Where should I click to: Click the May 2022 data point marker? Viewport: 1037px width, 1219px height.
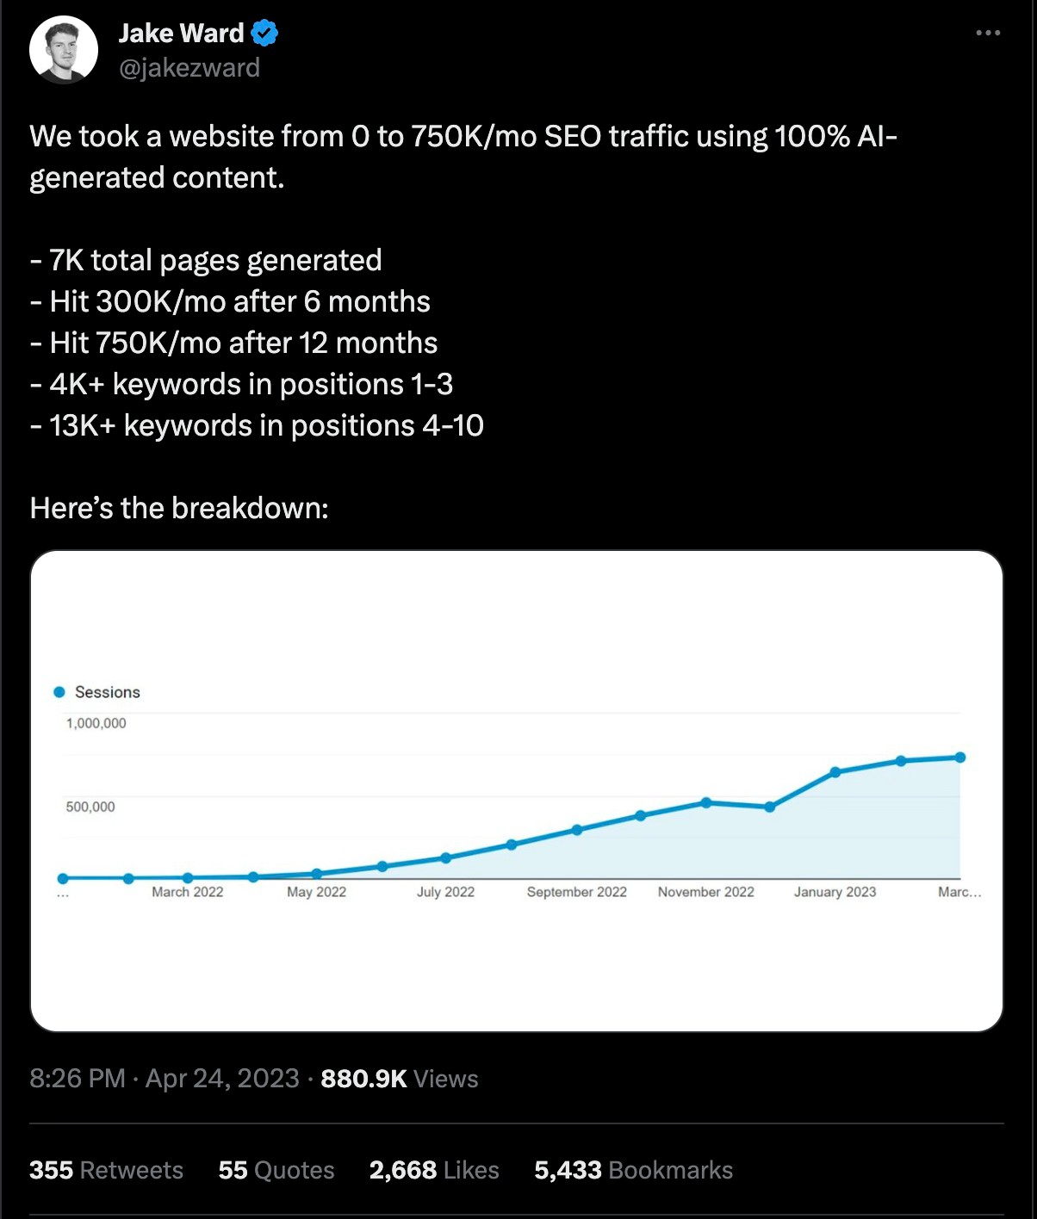click(x=317, y=874)
